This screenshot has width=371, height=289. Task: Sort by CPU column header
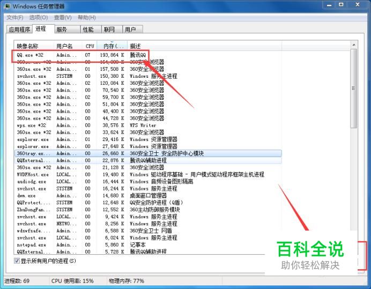pyautogui.click(x=90, y=46)
